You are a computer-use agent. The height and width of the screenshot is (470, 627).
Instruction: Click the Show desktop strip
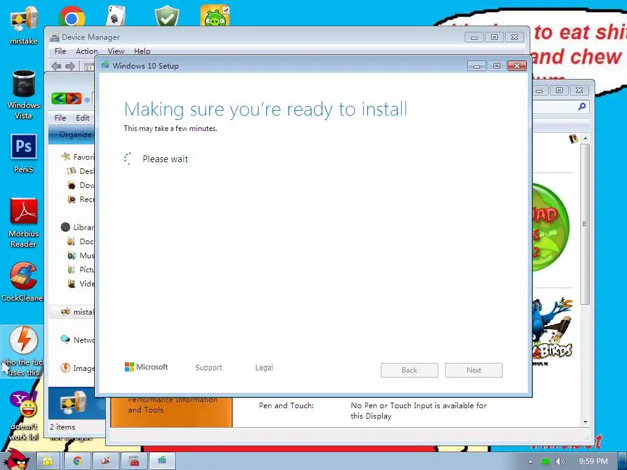(x=622, y=461)
